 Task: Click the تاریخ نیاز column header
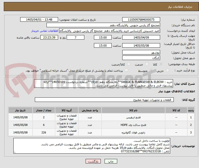[20, 110]
